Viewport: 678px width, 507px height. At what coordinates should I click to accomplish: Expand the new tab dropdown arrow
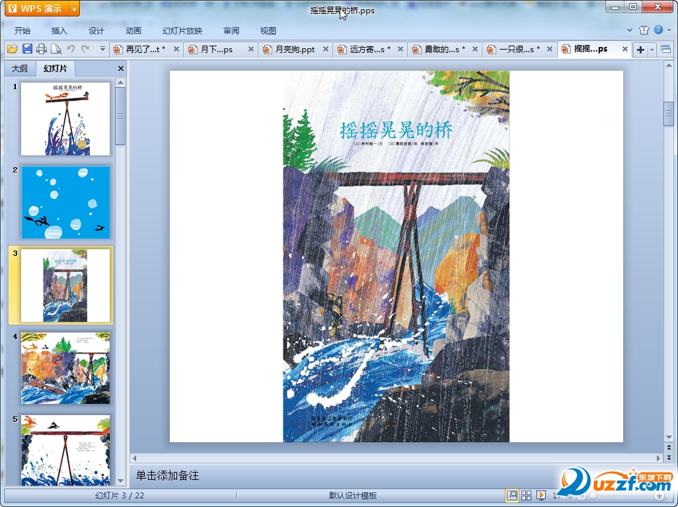pyautogui.click(x=652, y=50)
